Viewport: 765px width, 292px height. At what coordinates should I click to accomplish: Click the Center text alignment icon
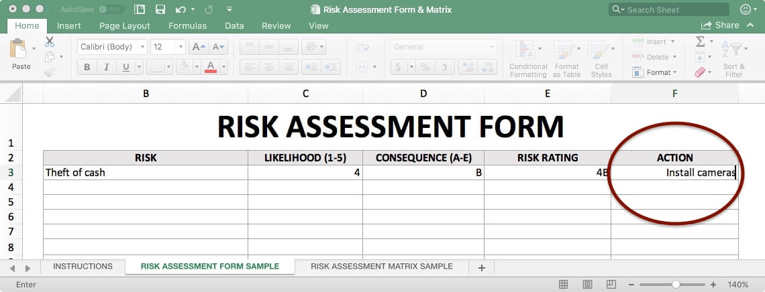pos(269,67)
